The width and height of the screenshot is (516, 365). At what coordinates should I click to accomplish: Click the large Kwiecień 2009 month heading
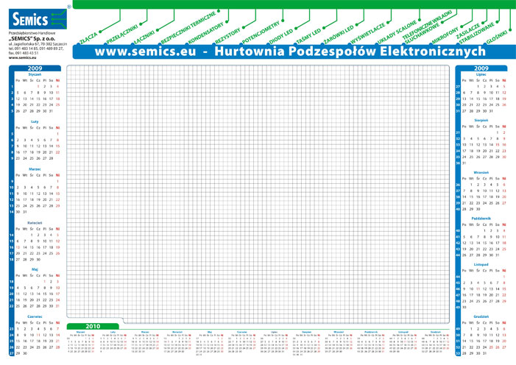pyautogui.click(x=35, y=223)
